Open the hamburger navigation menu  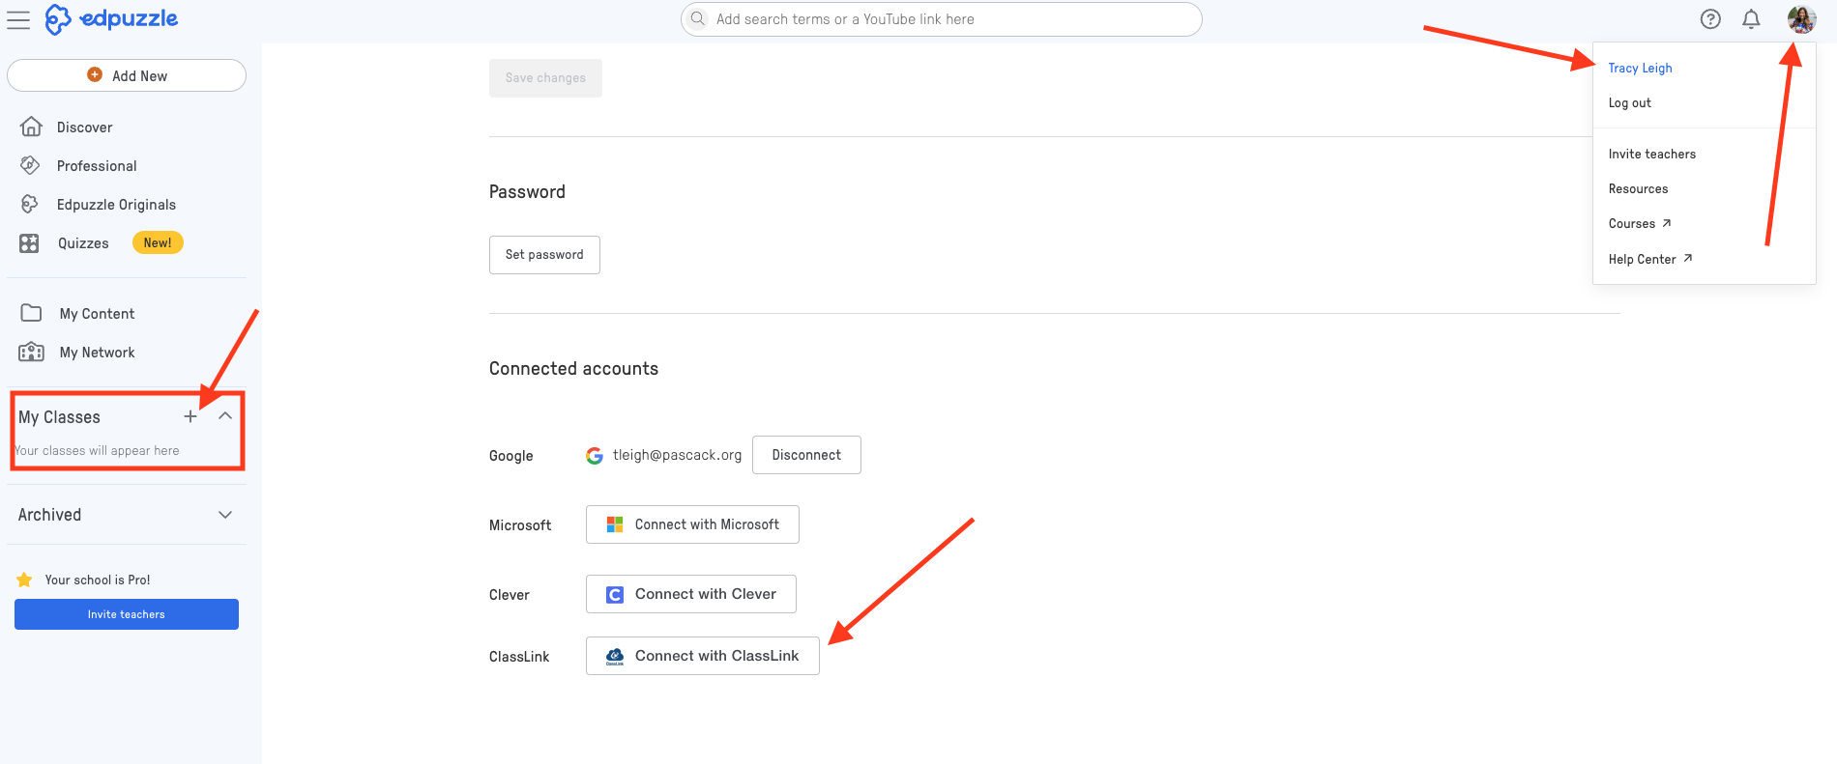click(18, 19)
